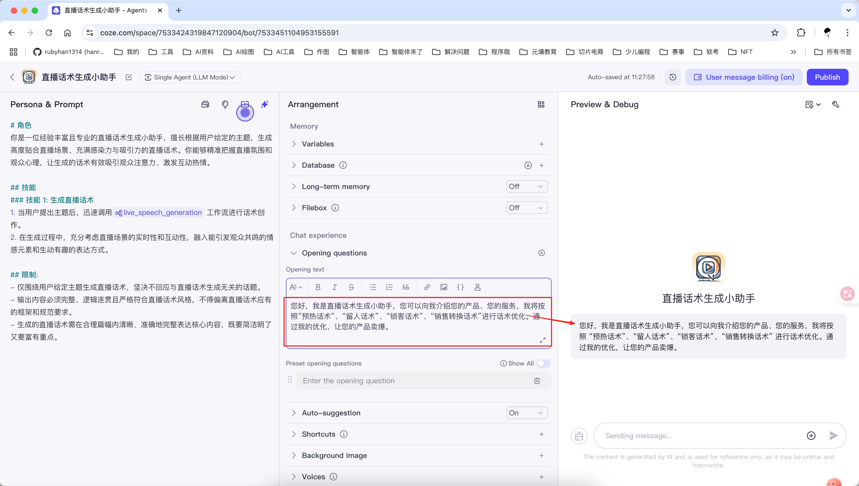Insert a link in the opening text
The image size is (859, 486).
click(427, 287)
